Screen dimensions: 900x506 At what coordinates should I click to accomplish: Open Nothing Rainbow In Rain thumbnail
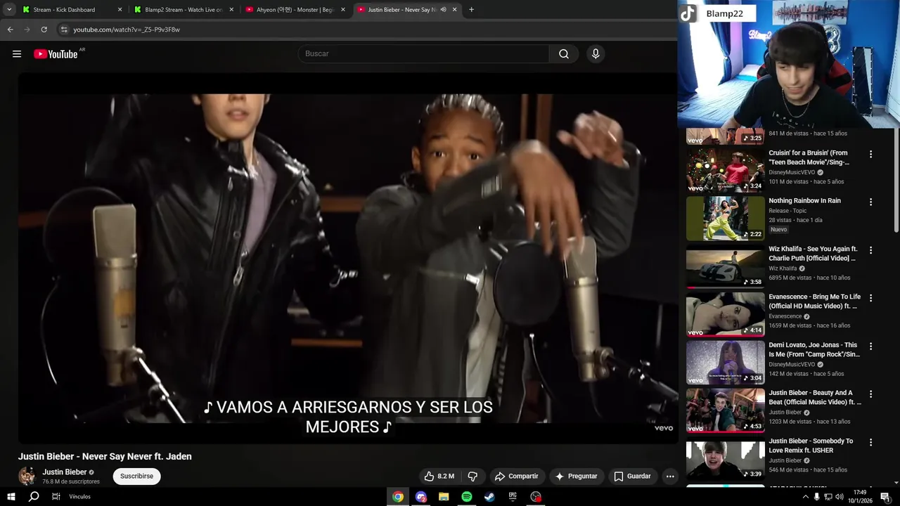point(725,218)
